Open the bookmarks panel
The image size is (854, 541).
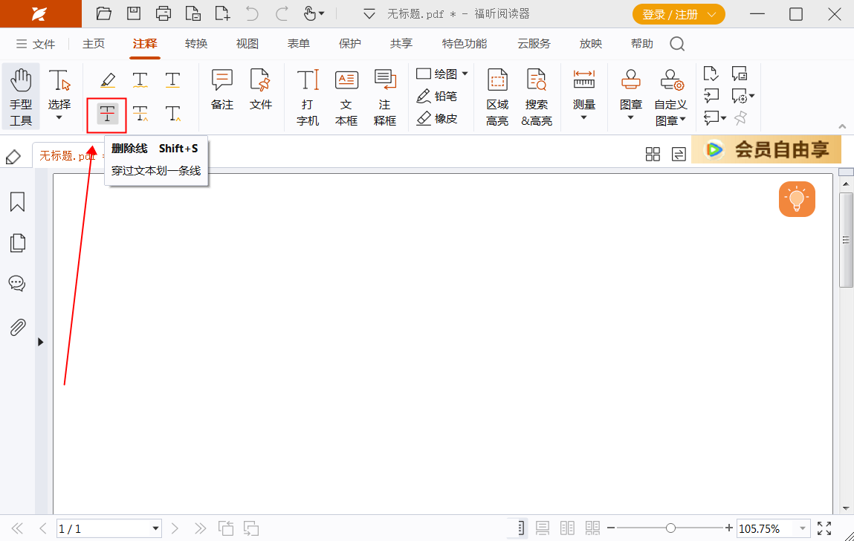click(x=17, y=202)
